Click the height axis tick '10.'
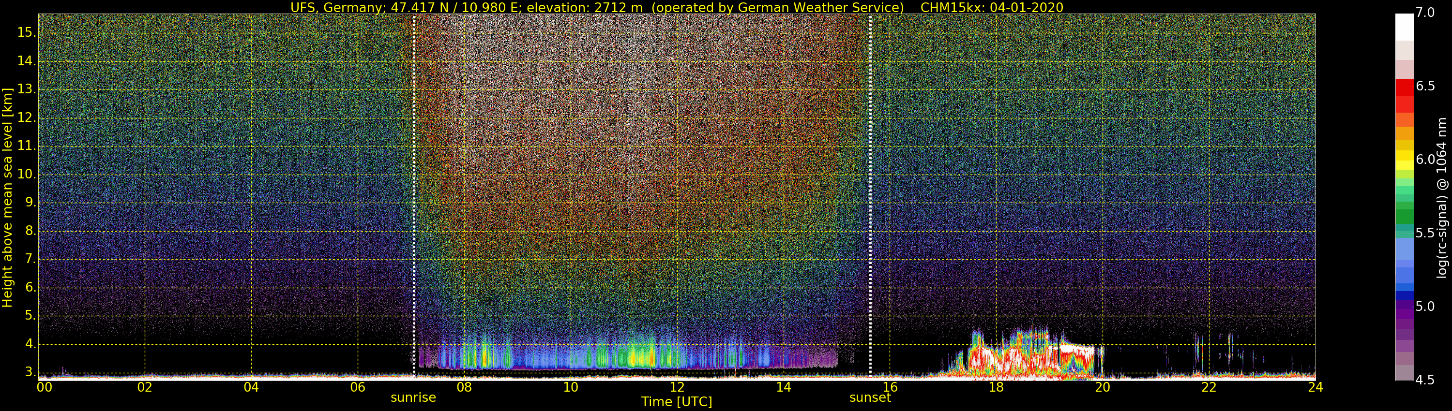 [x=27, y=175]
